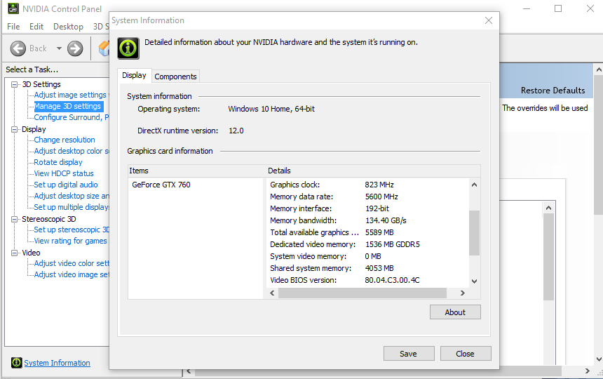Click the Memory bandwidth row
This screenshot has height=379, width=603.
367,220
